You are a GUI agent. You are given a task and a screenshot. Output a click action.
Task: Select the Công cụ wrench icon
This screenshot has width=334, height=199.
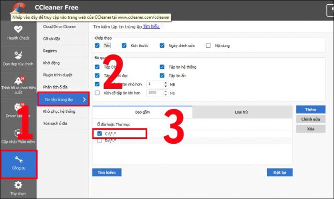(x=19, y=159)
